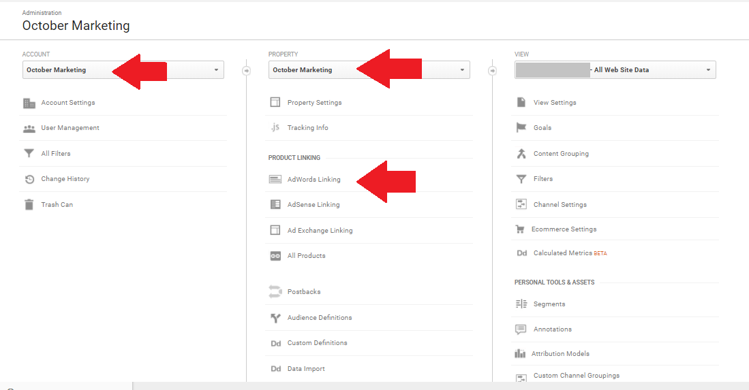Click the Goals flag icon
Viewport: 749px width, 390px height.
(x=521, y=127)
